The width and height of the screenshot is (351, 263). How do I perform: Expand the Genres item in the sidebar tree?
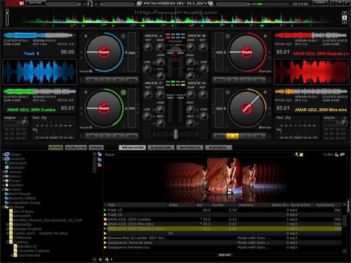pyautogui.click(x=3, y=172)
